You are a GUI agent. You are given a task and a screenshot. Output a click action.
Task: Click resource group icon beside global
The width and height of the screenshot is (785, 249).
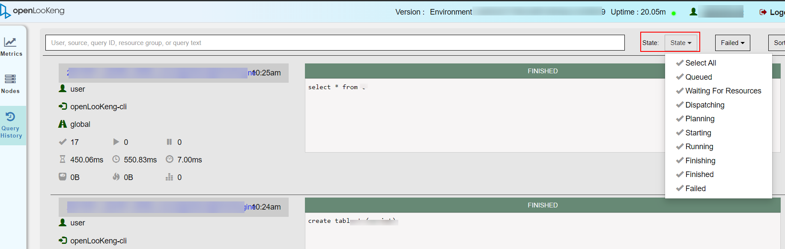(63, 124)
